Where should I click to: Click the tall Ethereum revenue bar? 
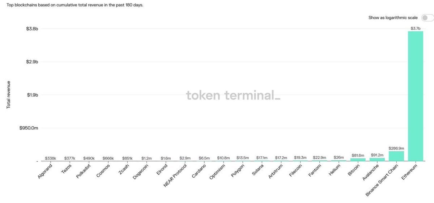(x=415, y=96)
